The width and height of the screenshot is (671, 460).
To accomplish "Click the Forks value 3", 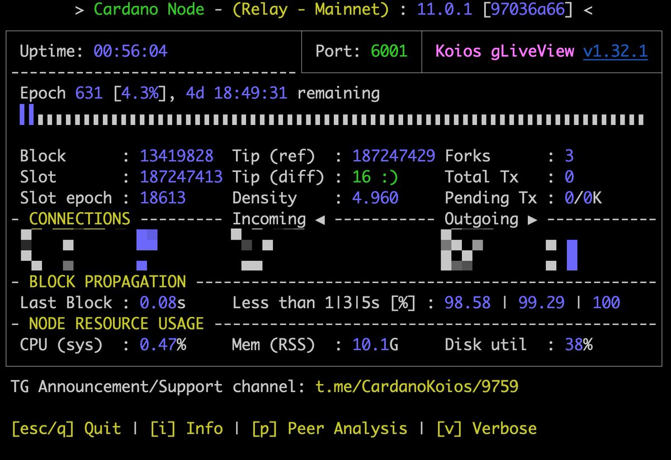I will (569, 156).
